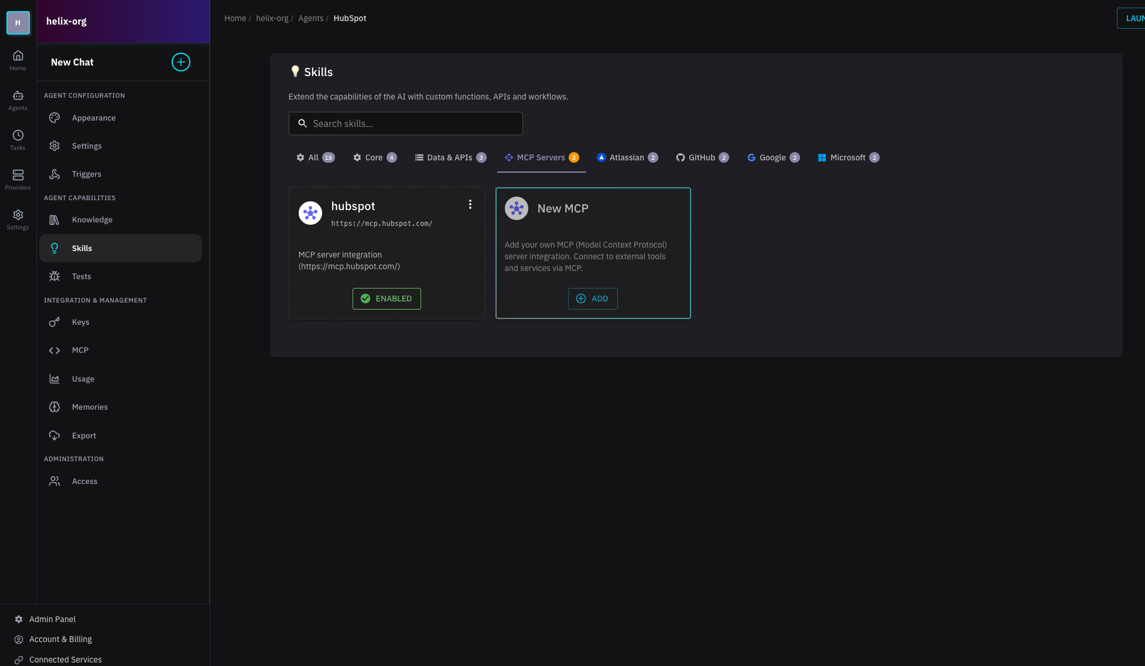The width and height of the screenshot is (1145, 666).
Task: Open the Knowledge page in the sidebar
Action: (92, 220)
